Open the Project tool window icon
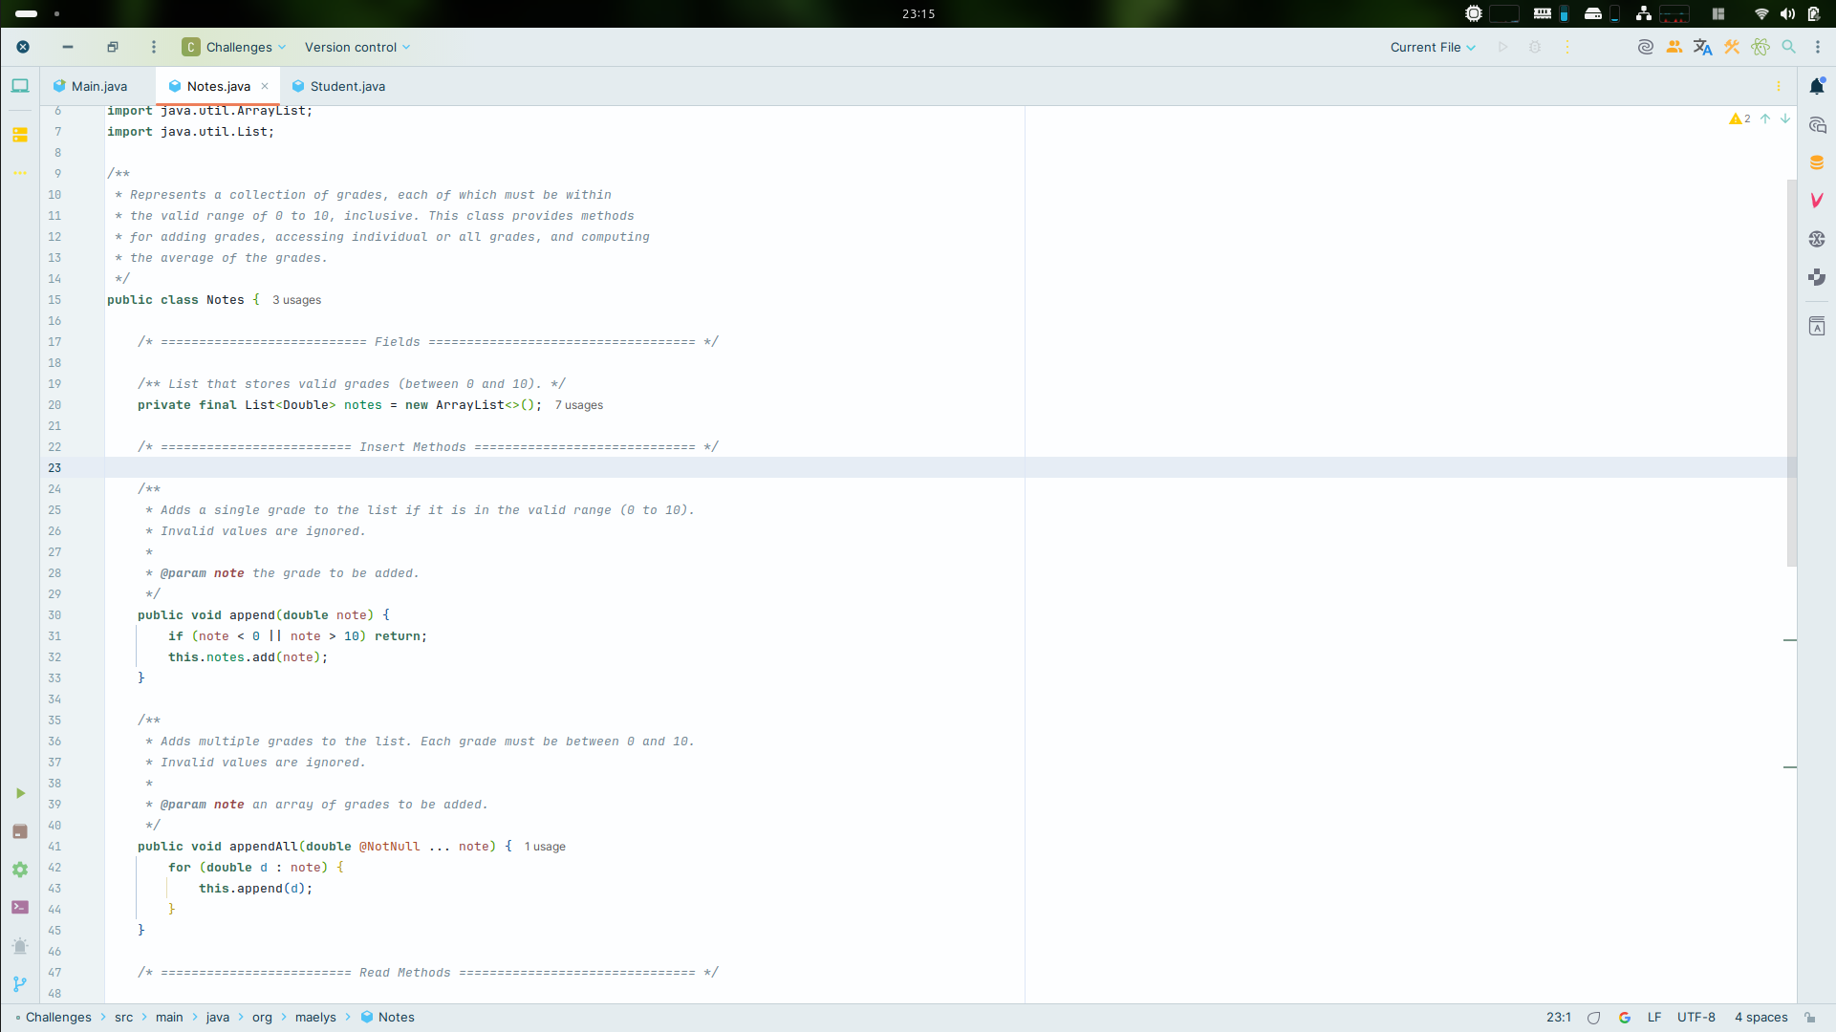The image size is (1836, 1032). [x=20, y=86]
